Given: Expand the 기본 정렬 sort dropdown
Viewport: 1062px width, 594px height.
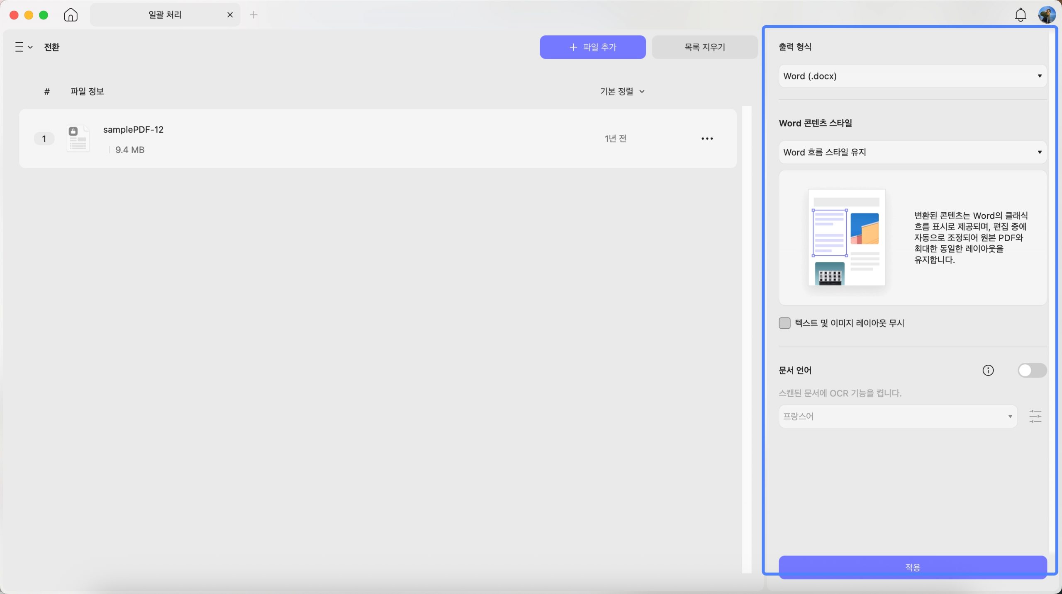Looking at the screenshot, I should click(622, 91).
